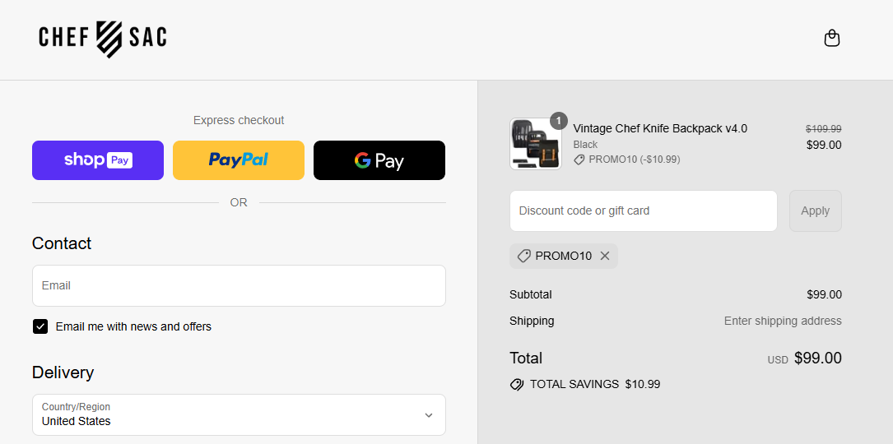This screenshot has height=444, width=893.
Task: Click the struck-through $109.99 price
Action: (824, 128)
